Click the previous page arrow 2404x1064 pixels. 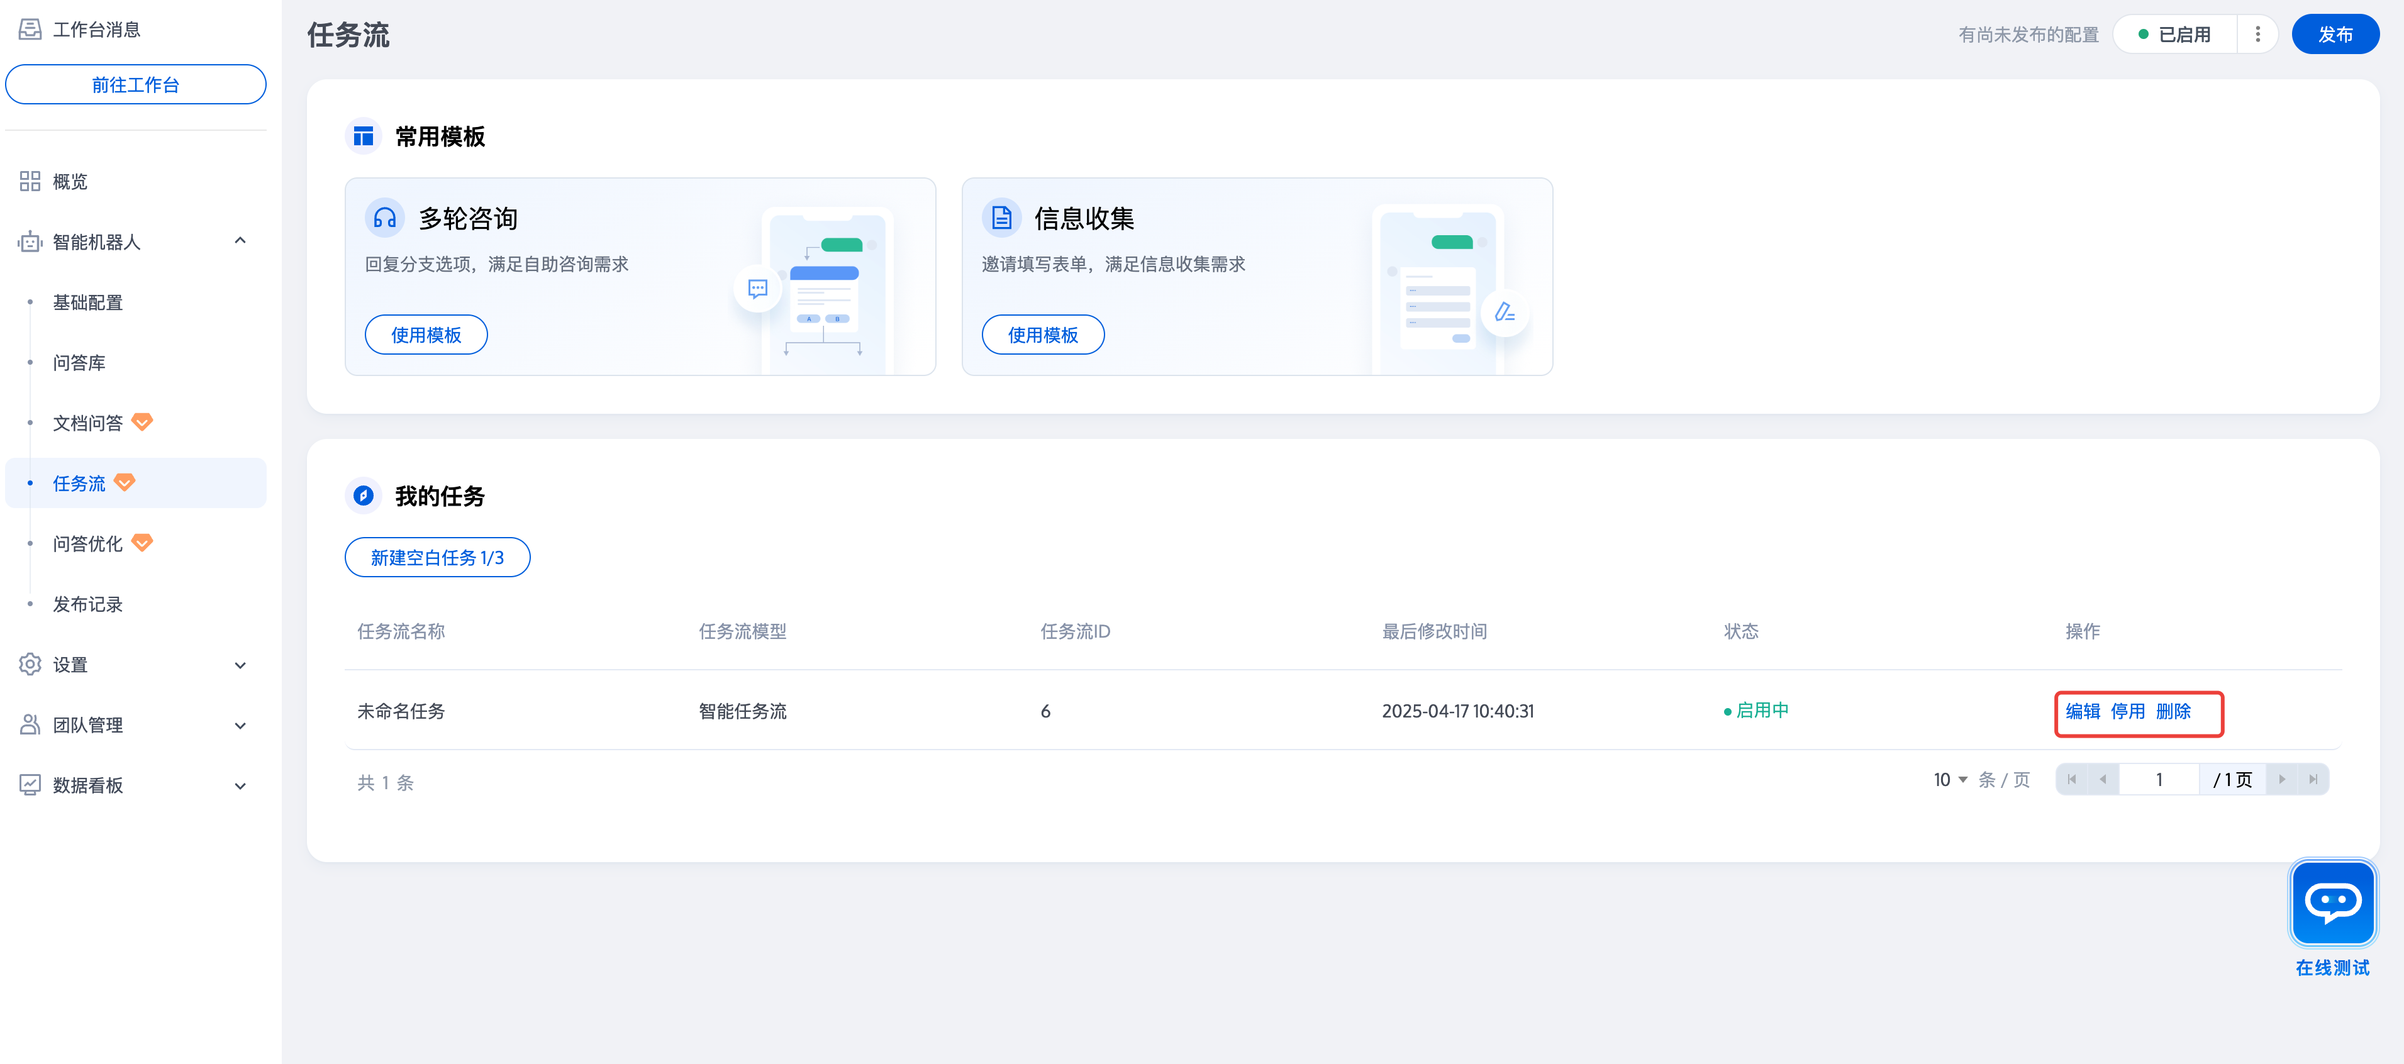(2103, 779)
